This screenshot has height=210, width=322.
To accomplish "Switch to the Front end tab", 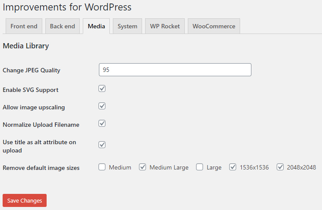I will click(x=24, y=26).
